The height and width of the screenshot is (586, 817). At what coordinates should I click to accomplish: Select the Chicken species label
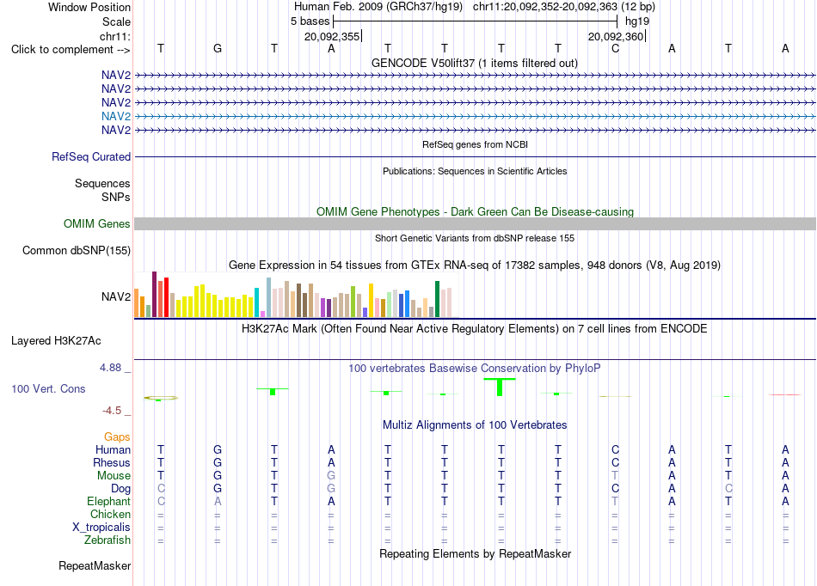(x=110, y=514)
